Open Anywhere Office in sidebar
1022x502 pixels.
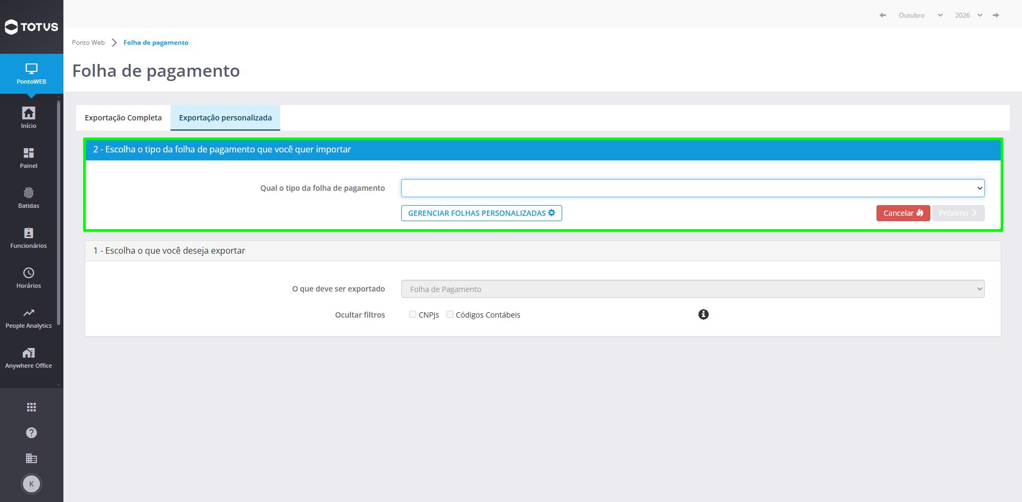(29, 358)
